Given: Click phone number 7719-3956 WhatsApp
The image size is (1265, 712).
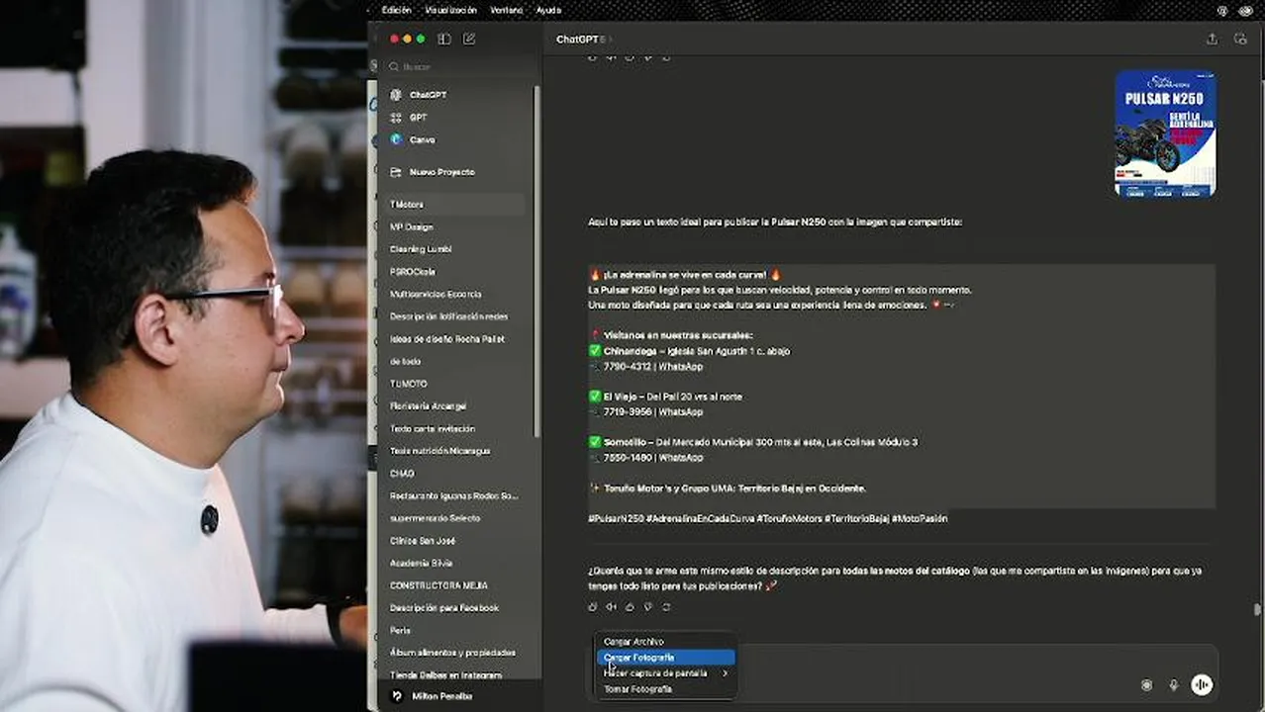Looking at the screenshot, I should (x=653, y=411).
